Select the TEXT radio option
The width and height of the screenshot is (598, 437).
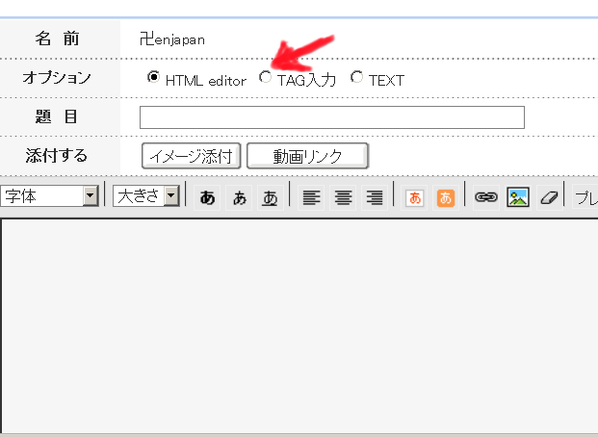pos(357,78)
